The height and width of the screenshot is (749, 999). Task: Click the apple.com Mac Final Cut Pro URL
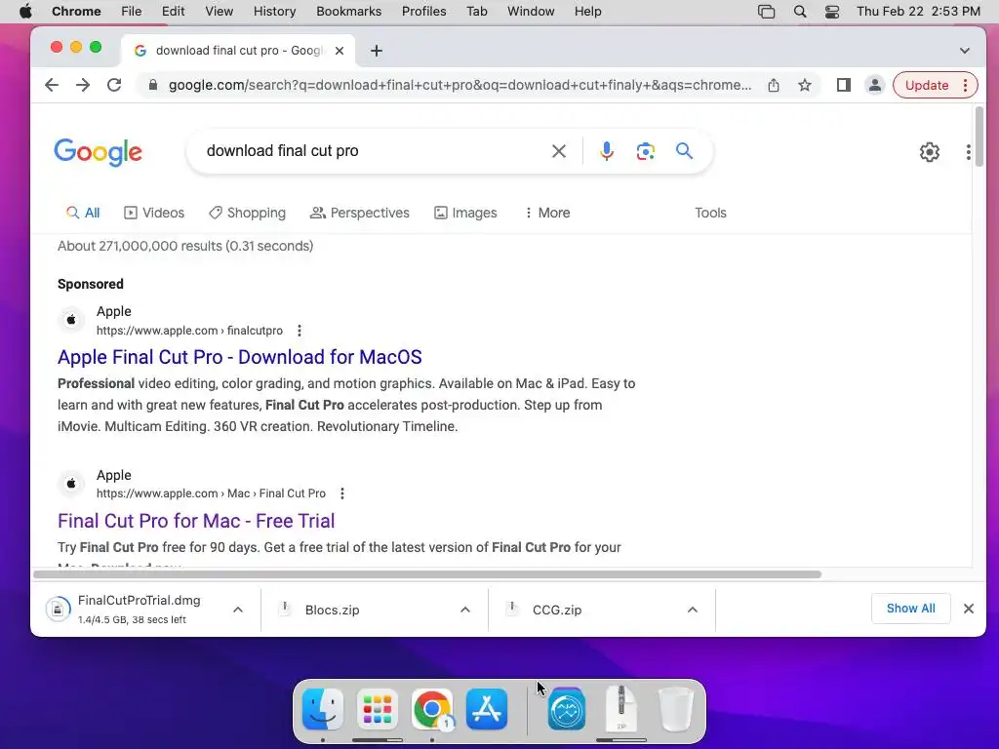click(211, 493)
